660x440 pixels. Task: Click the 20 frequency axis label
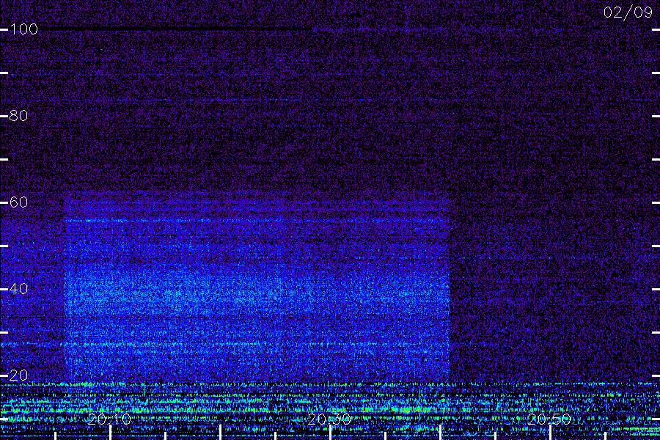(18, 375)
